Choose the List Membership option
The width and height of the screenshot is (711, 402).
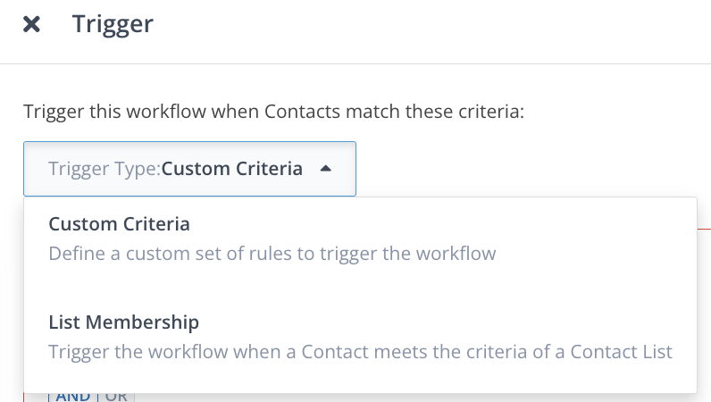(x=360, y=336)
